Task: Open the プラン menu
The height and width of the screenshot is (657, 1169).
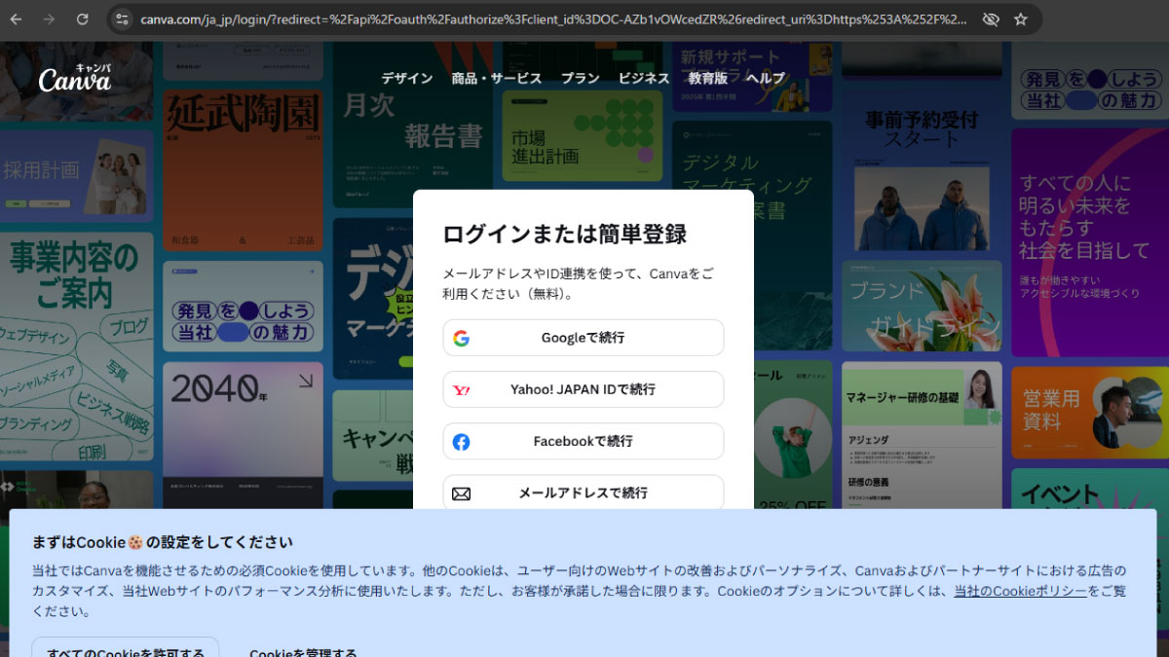Action: [581, 78]
